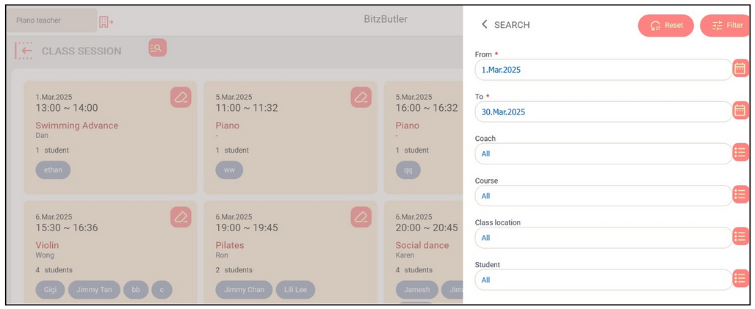Click the back arrow next to SEARCH
The image size is (755, 309).
click(x=484, y=25)
